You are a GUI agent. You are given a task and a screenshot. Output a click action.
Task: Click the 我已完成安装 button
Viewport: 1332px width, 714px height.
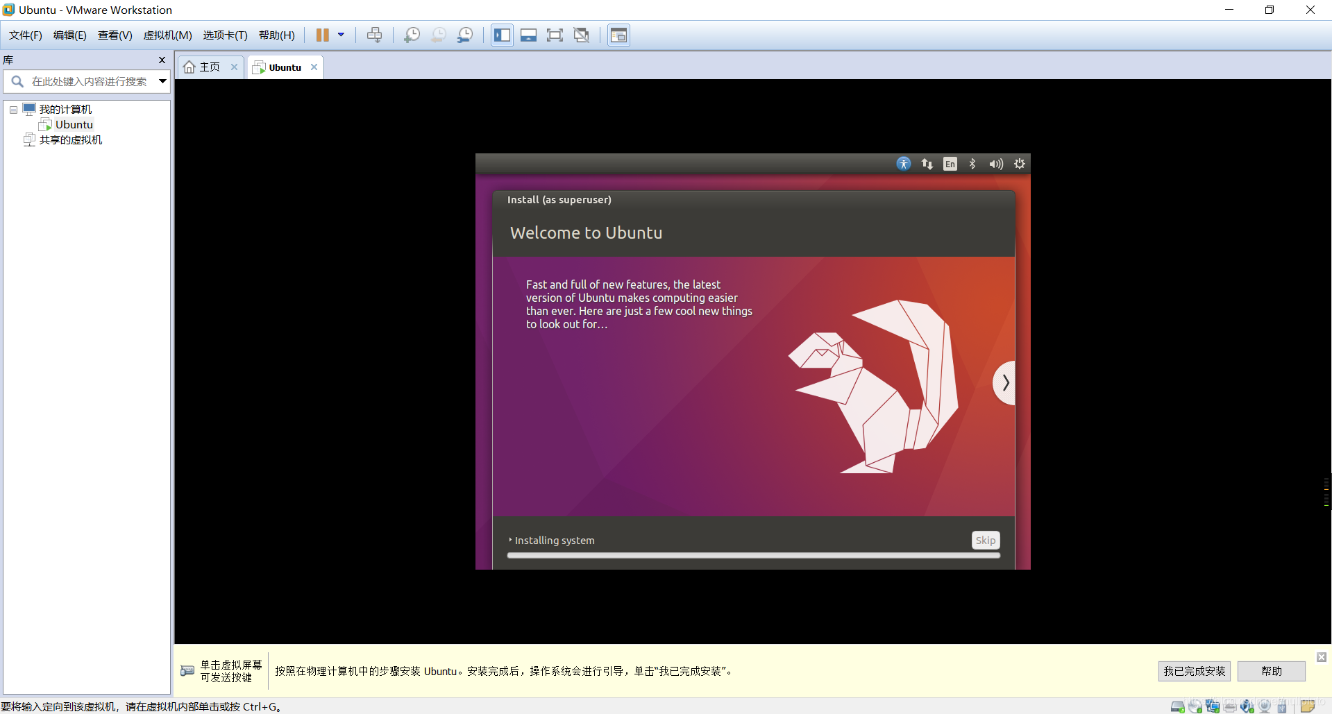coord(1195,671)
